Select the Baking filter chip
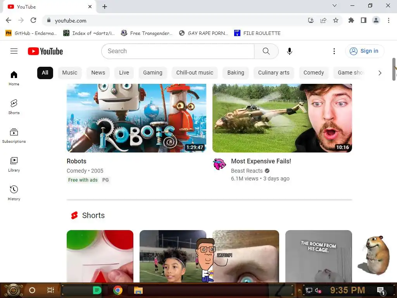Image resolution: width=397 pixels, height=298 pixels. [x=236, y=73]
